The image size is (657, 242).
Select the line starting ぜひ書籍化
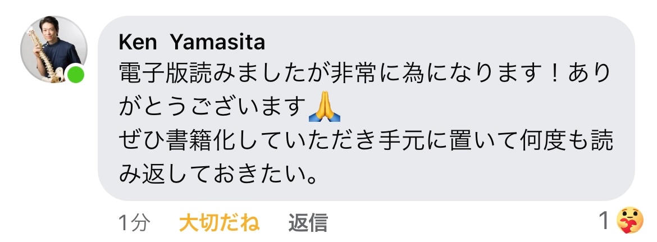[366, 141]
